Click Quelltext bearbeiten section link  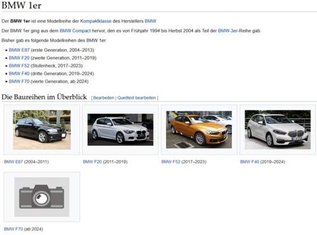(136, 98)
